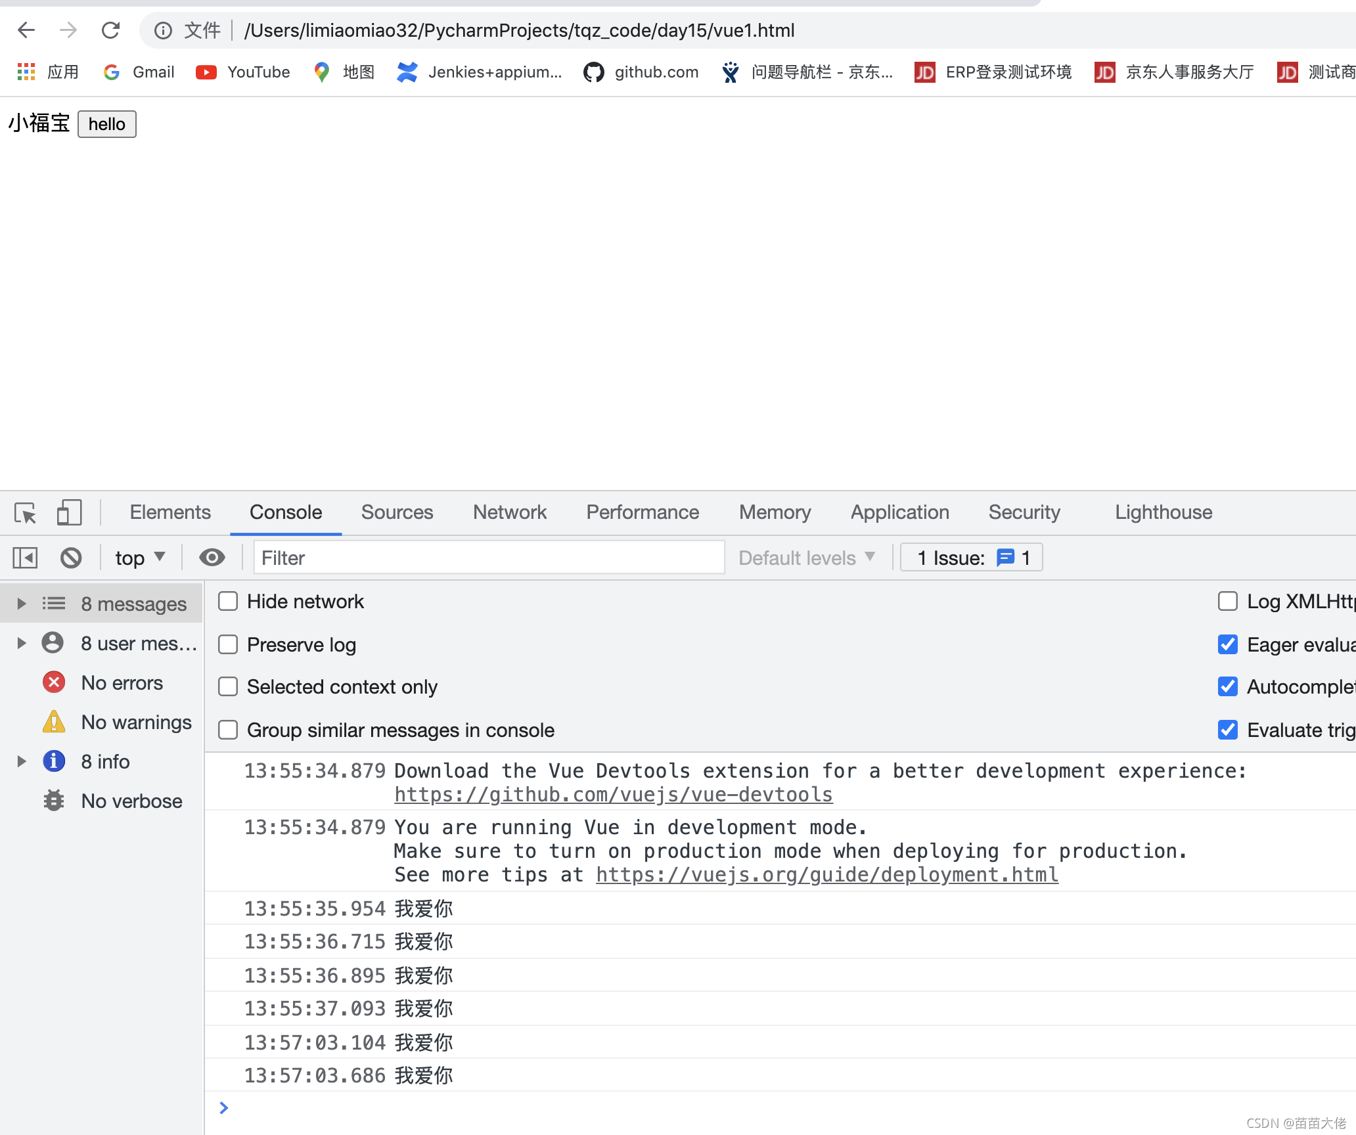Switch to the Application tab
The image size is (1356, 1135).
click(900, 512)
